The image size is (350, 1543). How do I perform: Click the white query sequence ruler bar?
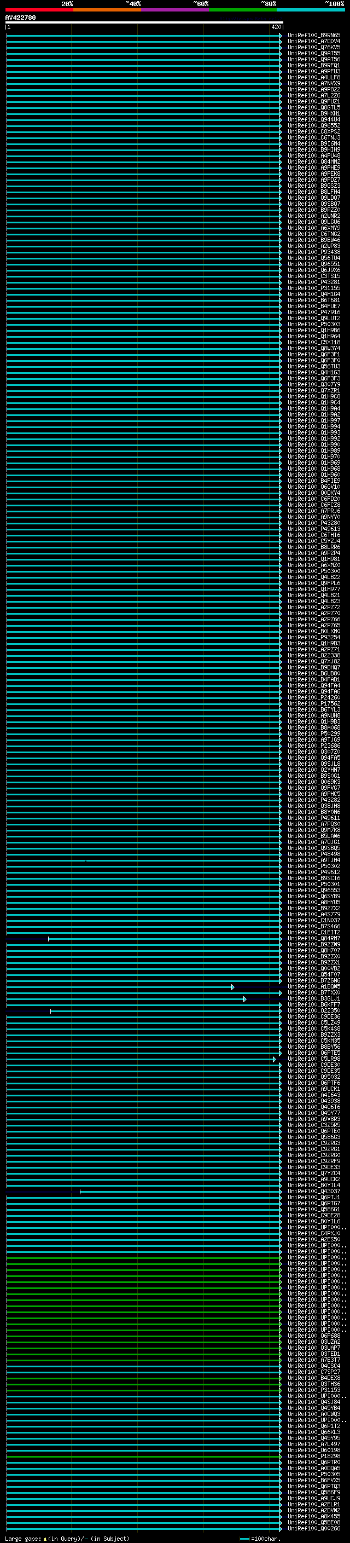(144, 22)
